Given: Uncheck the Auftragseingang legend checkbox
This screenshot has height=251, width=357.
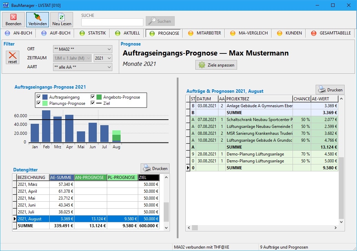Looking at the screenshot, I should [39, 97].
